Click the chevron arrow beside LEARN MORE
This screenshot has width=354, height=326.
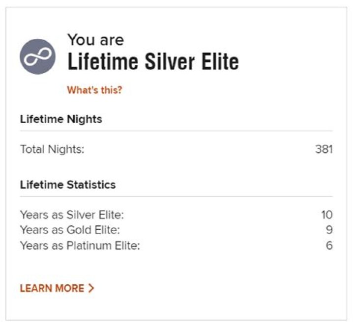click(x=91, y=288)
